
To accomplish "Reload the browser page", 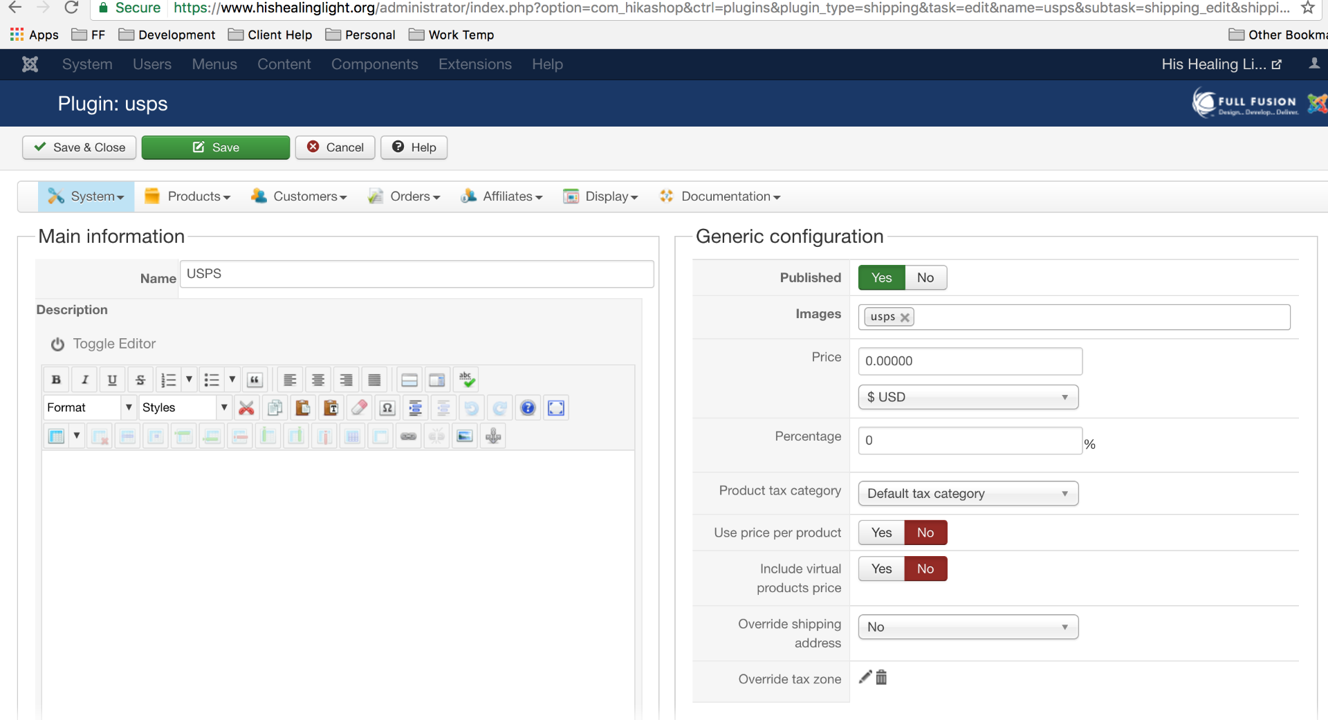I will pyautogui.click(x=71, y=8).
